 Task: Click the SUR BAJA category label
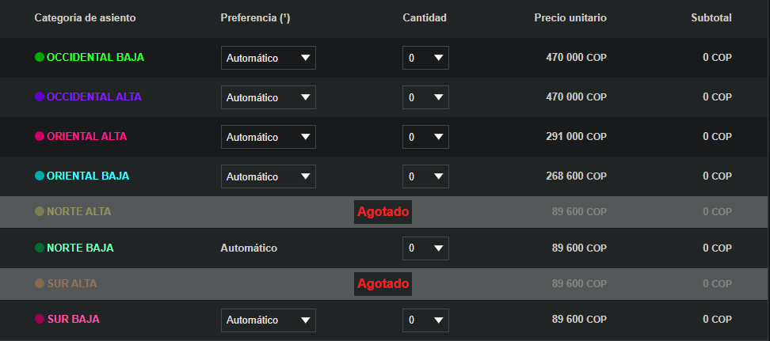[73, 320]
